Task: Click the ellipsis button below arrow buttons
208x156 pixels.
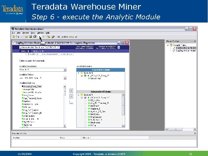Action: coord(71,102)
